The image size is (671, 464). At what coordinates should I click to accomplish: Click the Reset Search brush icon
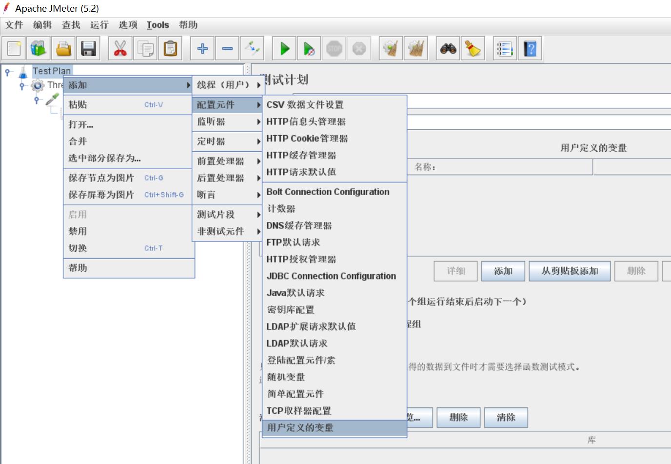click(473, 48)
